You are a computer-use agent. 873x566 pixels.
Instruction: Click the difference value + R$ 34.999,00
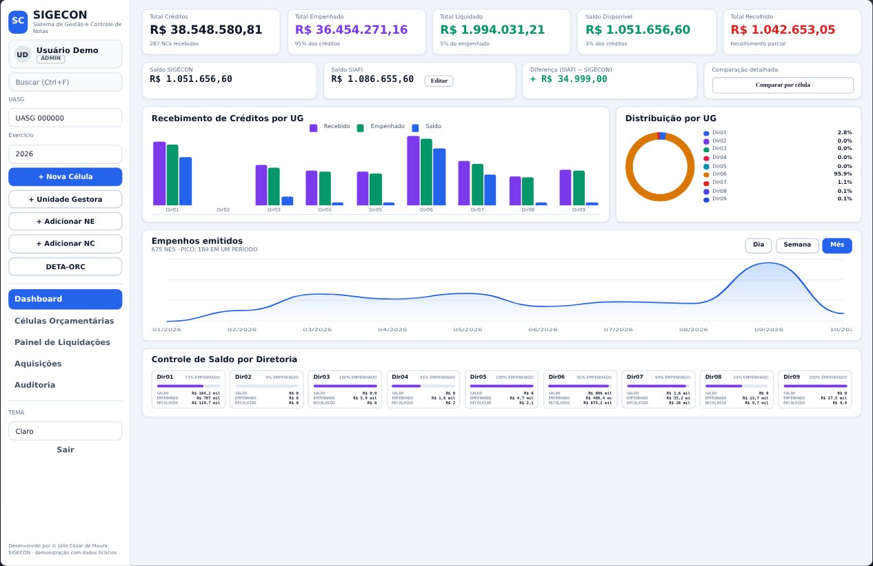[568, 79]
